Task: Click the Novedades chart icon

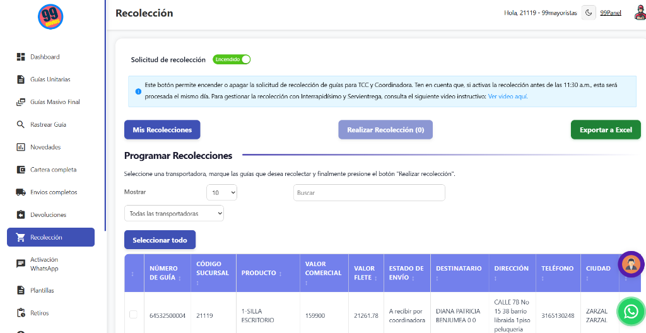Action: (x=21, y=147)
